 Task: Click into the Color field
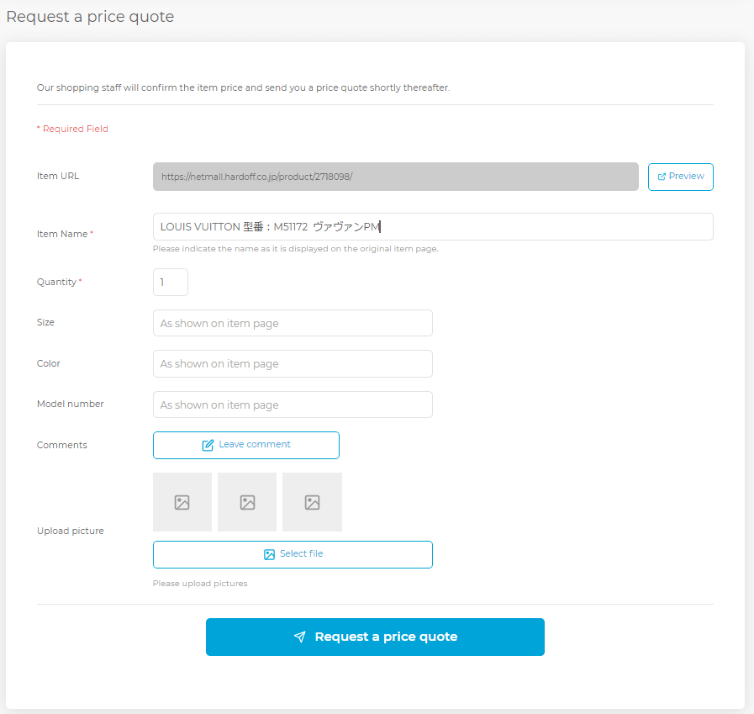[x=293, y=364]
